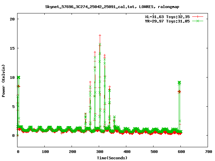Click the y-axis tick label 0
The image size is (215, 161).
tap(13, 136)
